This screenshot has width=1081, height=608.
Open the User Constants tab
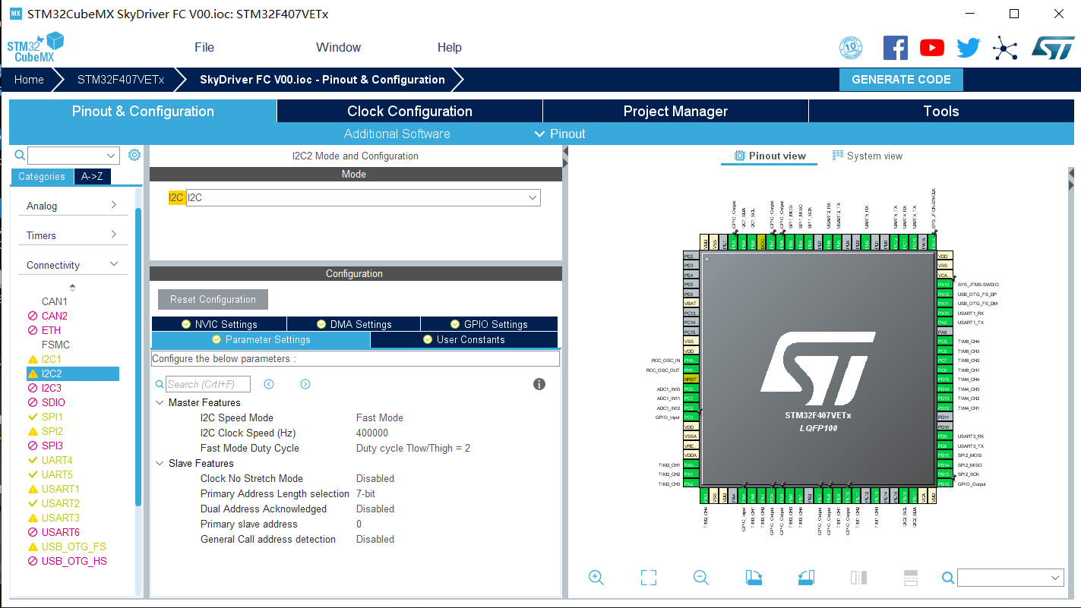(463, 339)
